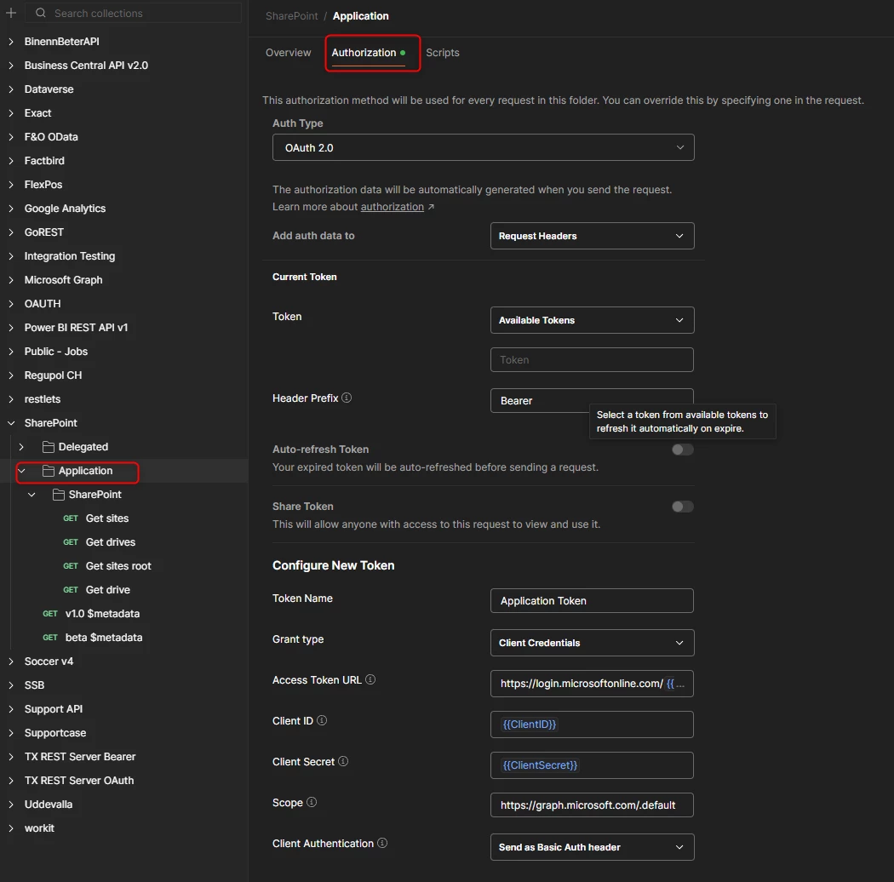Collapse the Application folder chevron
This screenshot has height=882, width=894.
(x=21, y=471)
